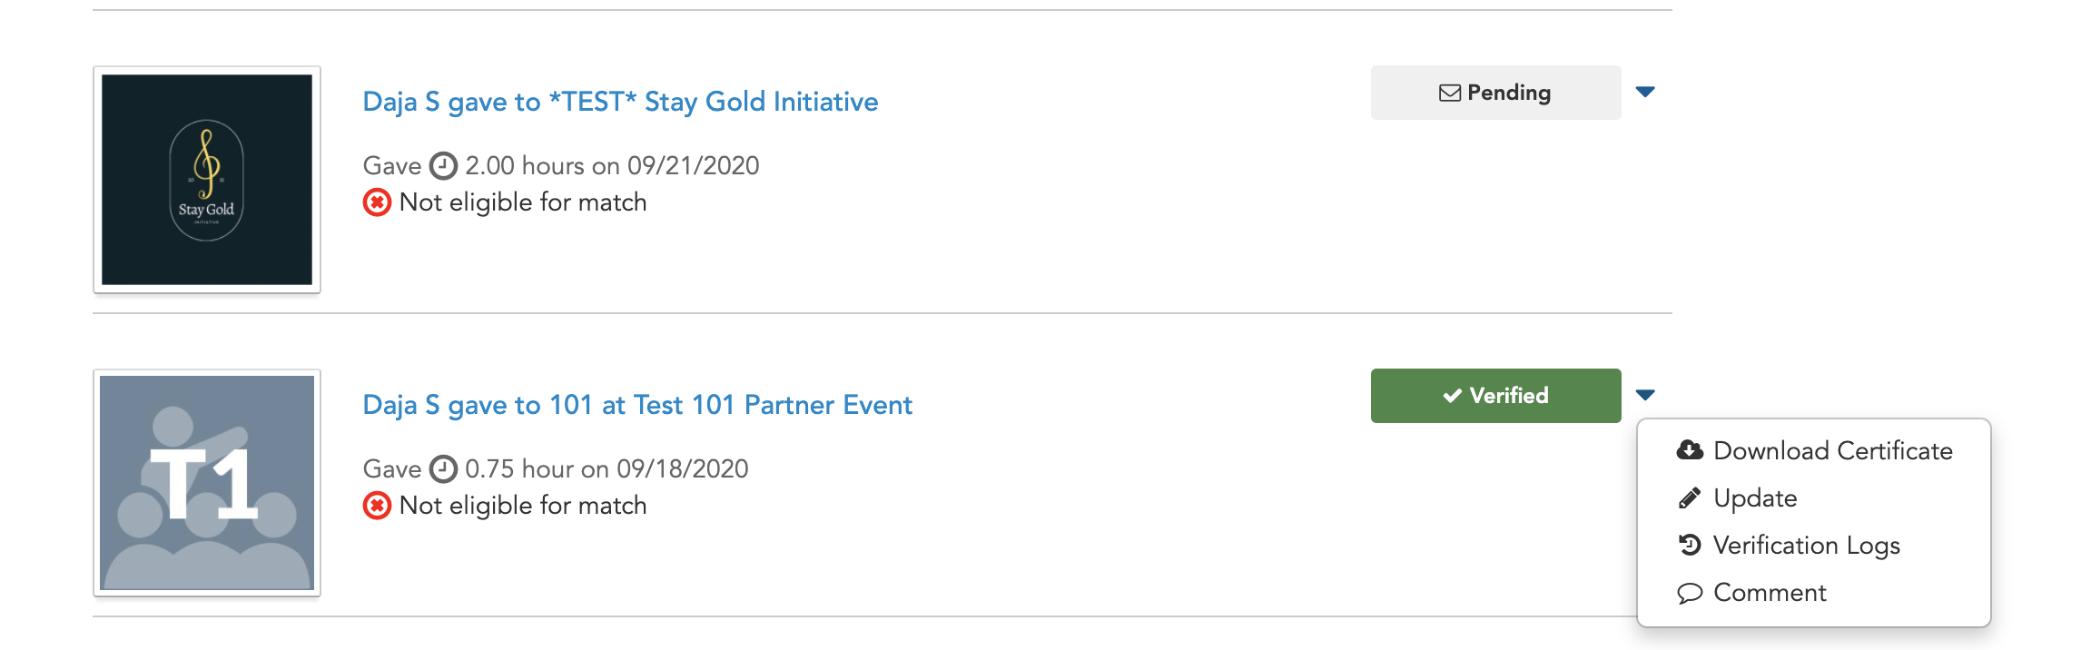2081x650 pixels.
Task: Collapse the dropdown arrow beside Verified
Action: click(1645, 395)
